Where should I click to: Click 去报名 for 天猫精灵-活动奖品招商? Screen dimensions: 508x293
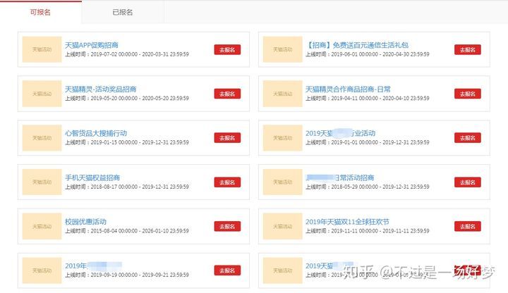tap(227, 94)
